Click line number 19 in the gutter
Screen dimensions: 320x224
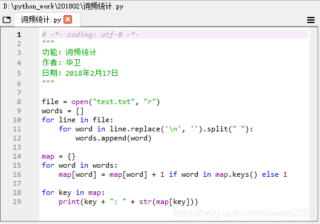(x=17, y=202)
